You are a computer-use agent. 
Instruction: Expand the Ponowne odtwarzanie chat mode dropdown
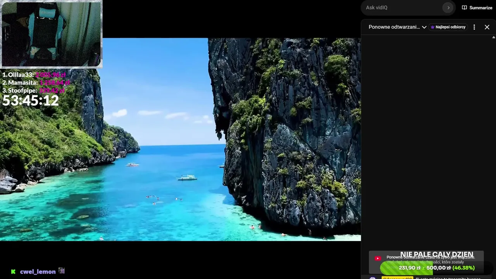tap(397, 27)
